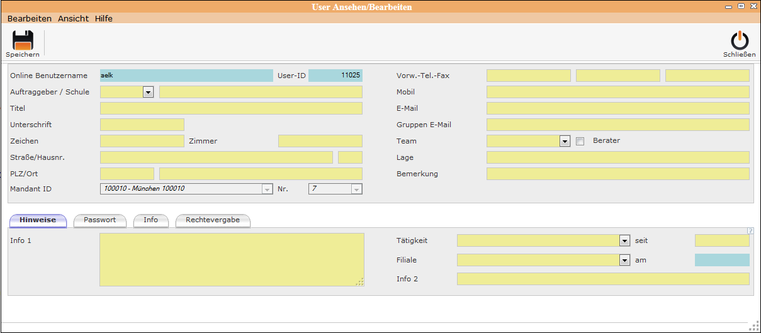Click the small help icon above Tätigkeit

(750, 230)
